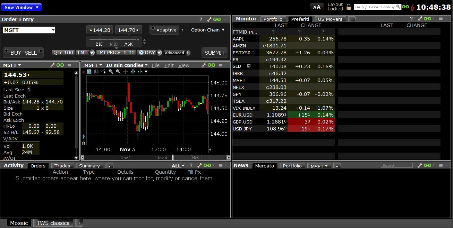Viewport: 453px width, 228px height.
Task: Click quote panel green chain link icon
Action: tap(60, 65)
